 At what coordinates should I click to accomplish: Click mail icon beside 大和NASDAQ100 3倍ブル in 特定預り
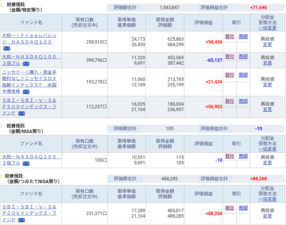click(26, 64)
